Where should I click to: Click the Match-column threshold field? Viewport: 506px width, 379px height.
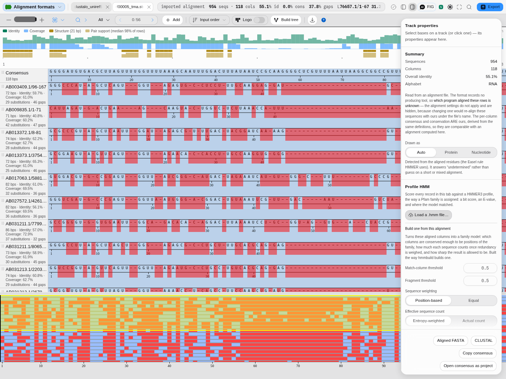[480, 268]
